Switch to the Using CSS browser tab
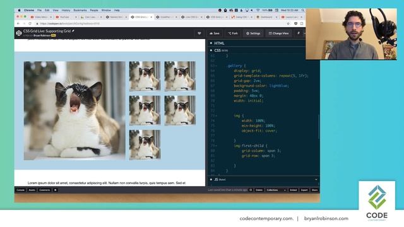This screenshot has height=227, width=404. coord(241,17)
